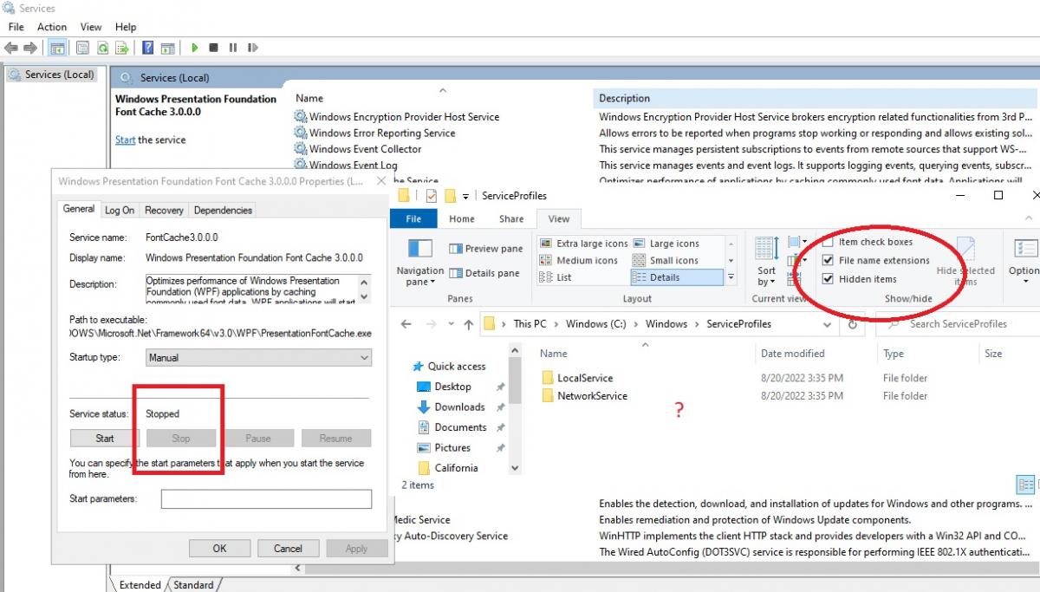
Task: Click Navigation pane icon in Explorer ribbon
Action: pos(420,249)
